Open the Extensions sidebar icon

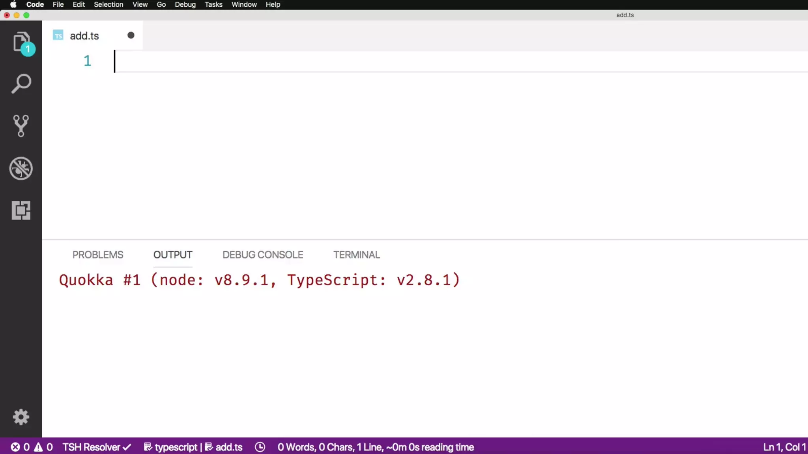[x=21, y=210]
